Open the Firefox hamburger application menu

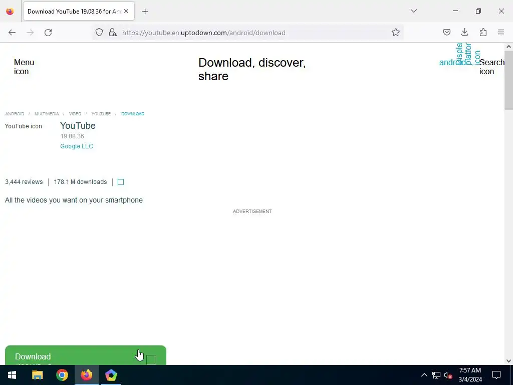point(501,32)
